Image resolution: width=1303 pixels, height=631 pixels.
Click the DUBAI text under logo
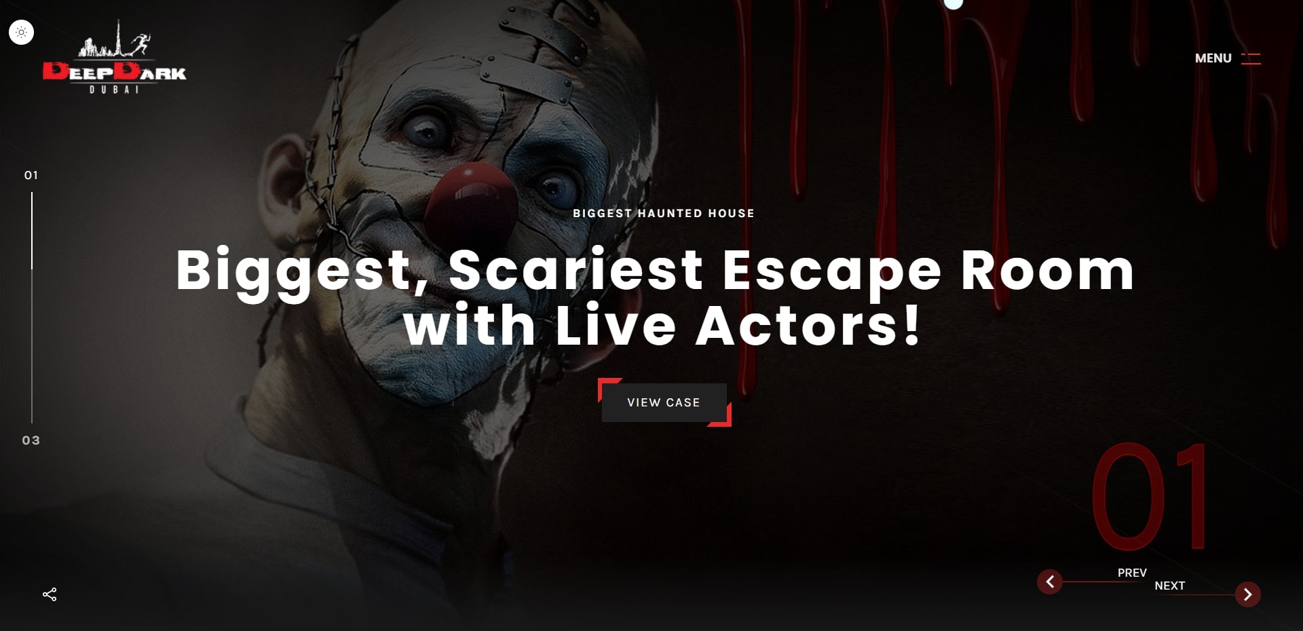[x=114, y=90]
